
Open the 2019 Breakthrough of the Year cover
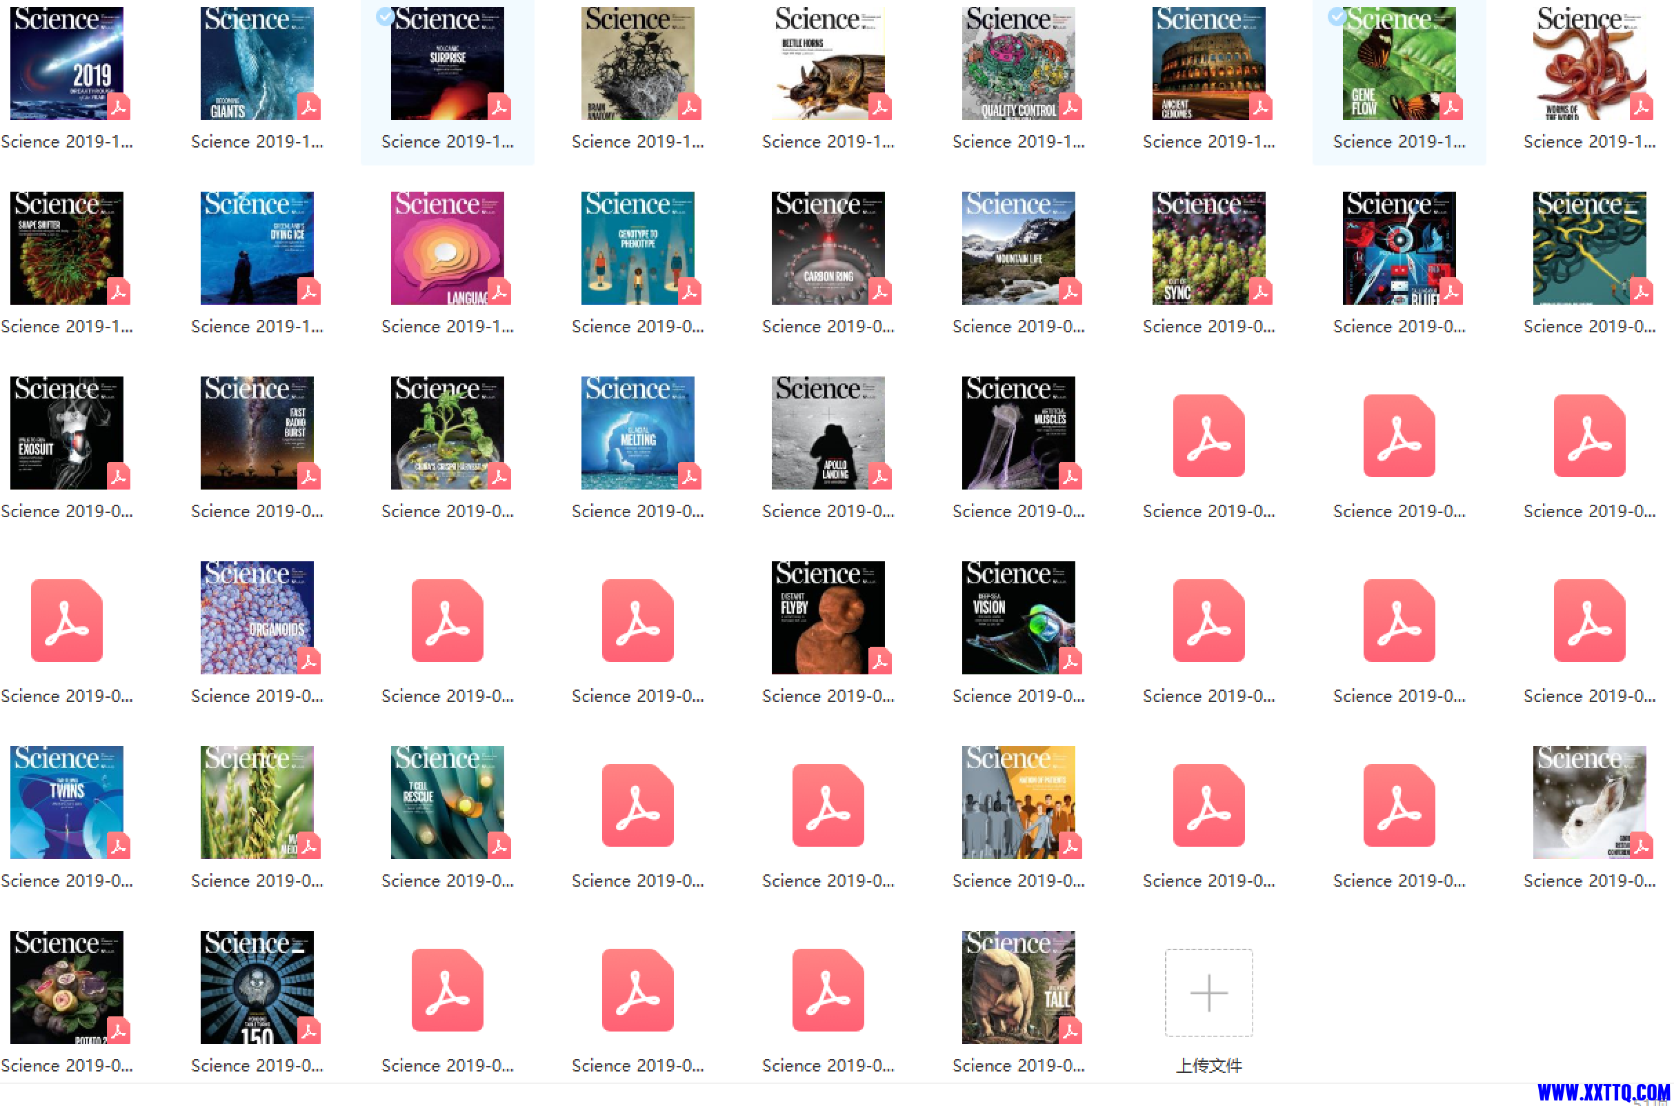point(67,63)
